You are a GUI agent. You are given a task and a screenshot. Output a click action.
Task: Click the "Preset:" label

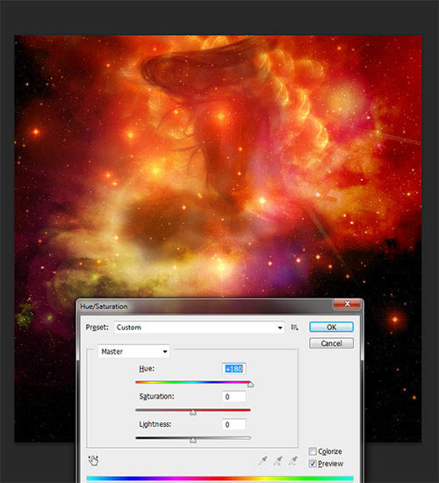click(x=97, y=328)
